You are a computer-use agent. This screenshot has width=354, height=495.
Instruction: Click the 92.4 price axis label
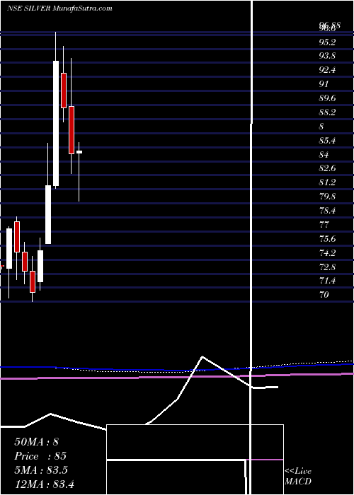327,70
